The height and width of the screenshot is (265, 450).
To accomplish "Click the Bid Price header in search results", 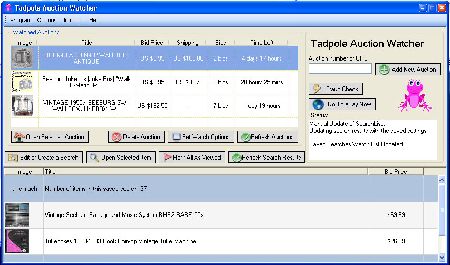I will pyautogui.click(x=396, y=172).
